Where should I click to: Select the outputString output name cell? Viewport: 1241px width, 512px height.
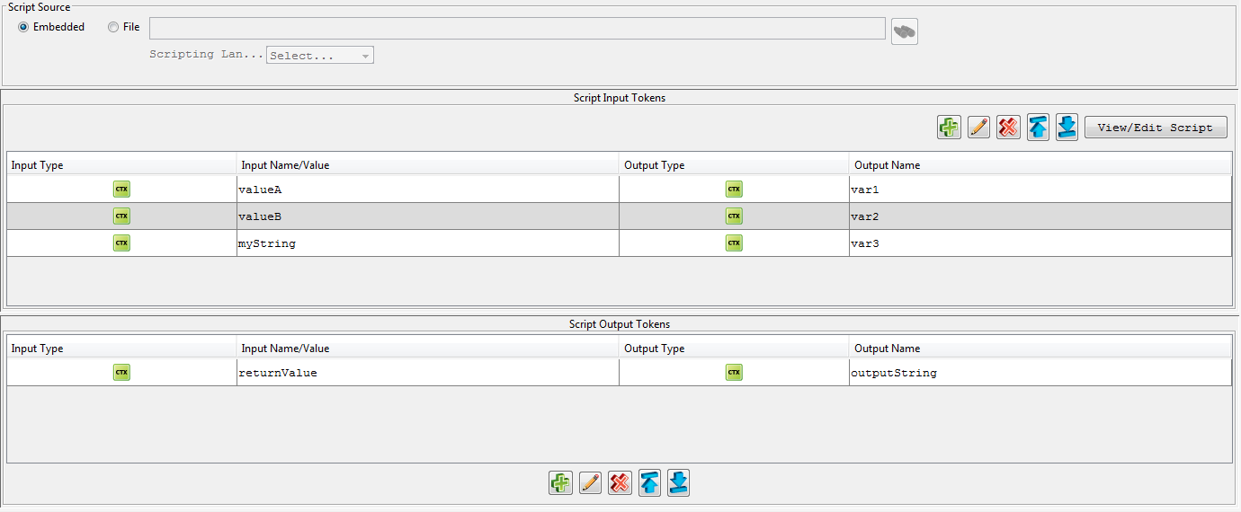tap(1040, 372)
